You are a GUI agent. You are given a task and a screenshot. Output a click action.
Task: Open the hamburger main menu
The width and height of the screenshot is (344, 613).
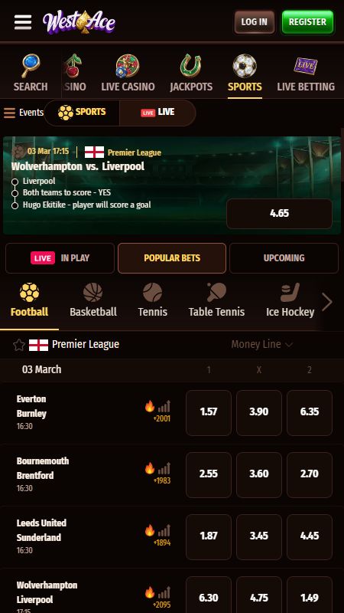23,22
